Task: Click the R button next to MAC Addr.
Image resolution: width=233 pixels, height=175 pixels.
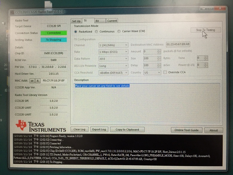Action: coord(38,81)
